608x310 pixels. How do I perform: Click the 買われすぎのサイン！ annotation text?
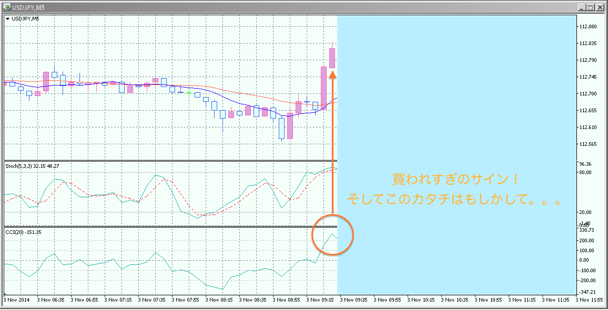[x=455, y=179]
